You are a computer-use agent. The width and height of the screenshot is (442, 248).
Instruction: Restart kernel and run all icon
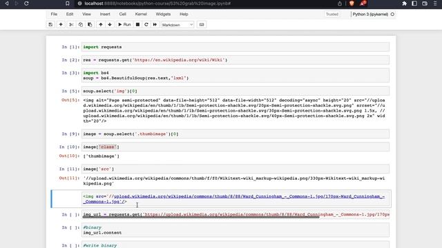(x=155, y=25)
